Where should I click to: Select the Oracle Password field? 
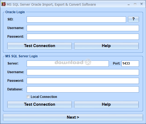[83, 37]
